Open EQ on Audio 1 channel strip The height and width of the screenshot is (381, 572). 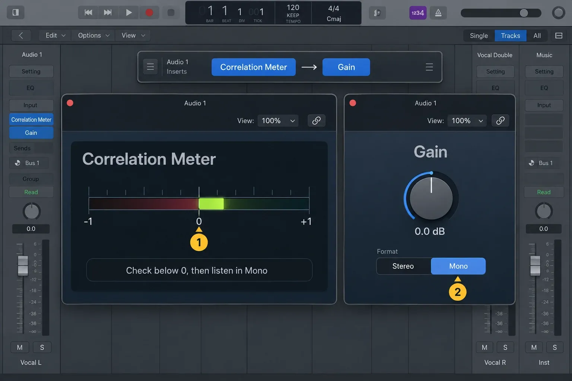point(31,88)
